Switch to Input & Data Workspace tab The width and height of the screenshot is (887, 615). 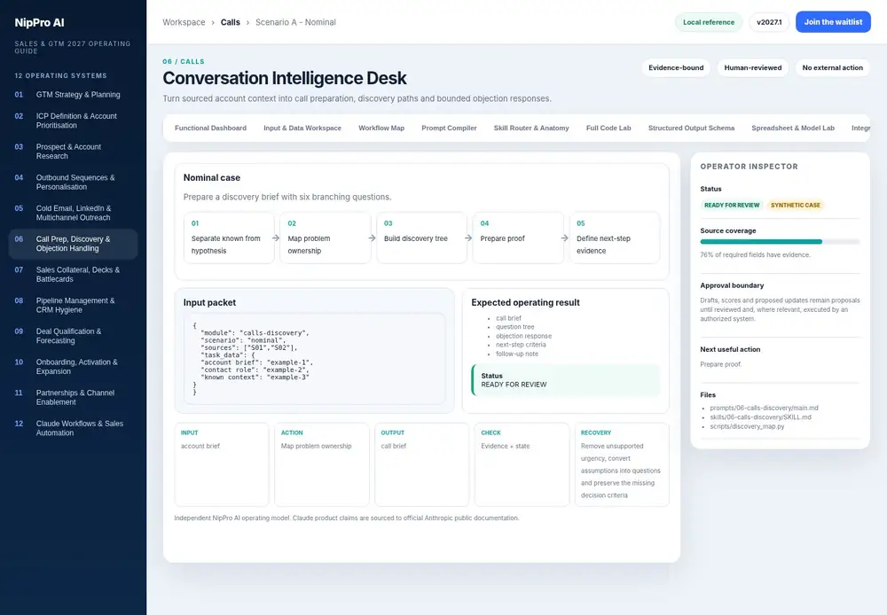tap(302, 128)
